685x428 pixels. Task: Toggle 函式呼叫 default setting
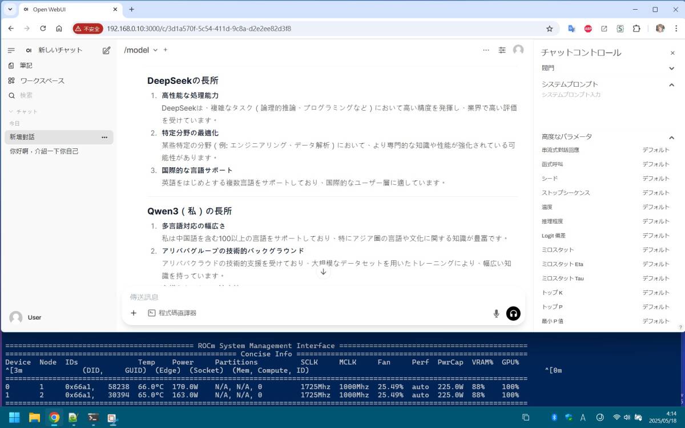(x=656, y=164)
